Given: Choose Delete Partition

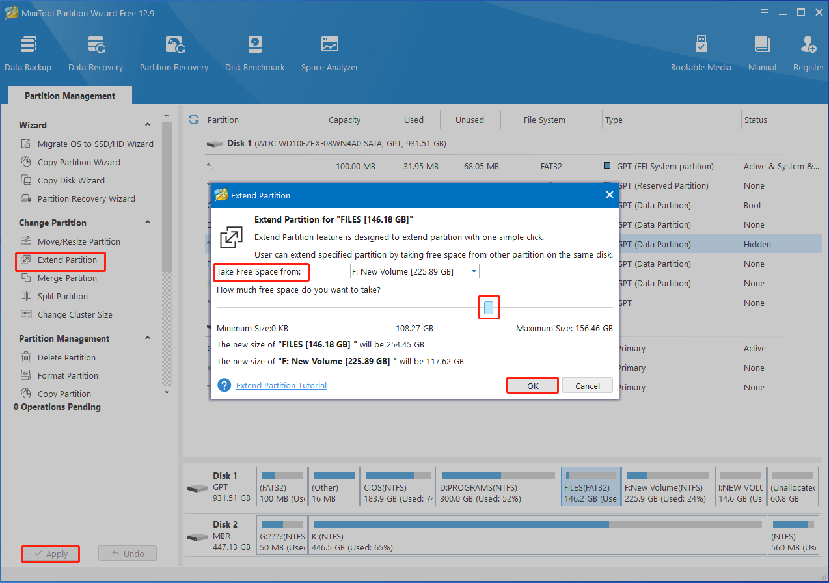Looking at the screenshot, I should coord(58,358).
